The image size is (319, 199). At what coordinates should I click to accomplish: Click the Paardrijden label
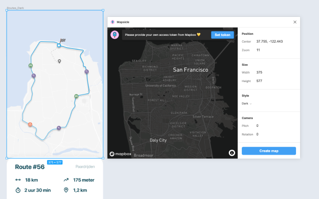(x=85, y=167)
